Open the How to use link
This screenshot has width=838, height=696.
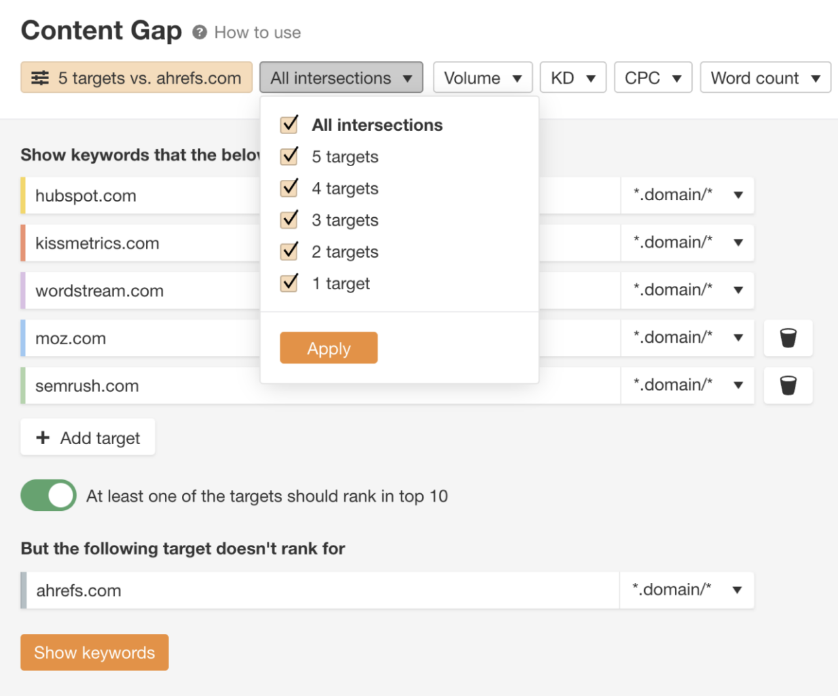click(257, 32)
